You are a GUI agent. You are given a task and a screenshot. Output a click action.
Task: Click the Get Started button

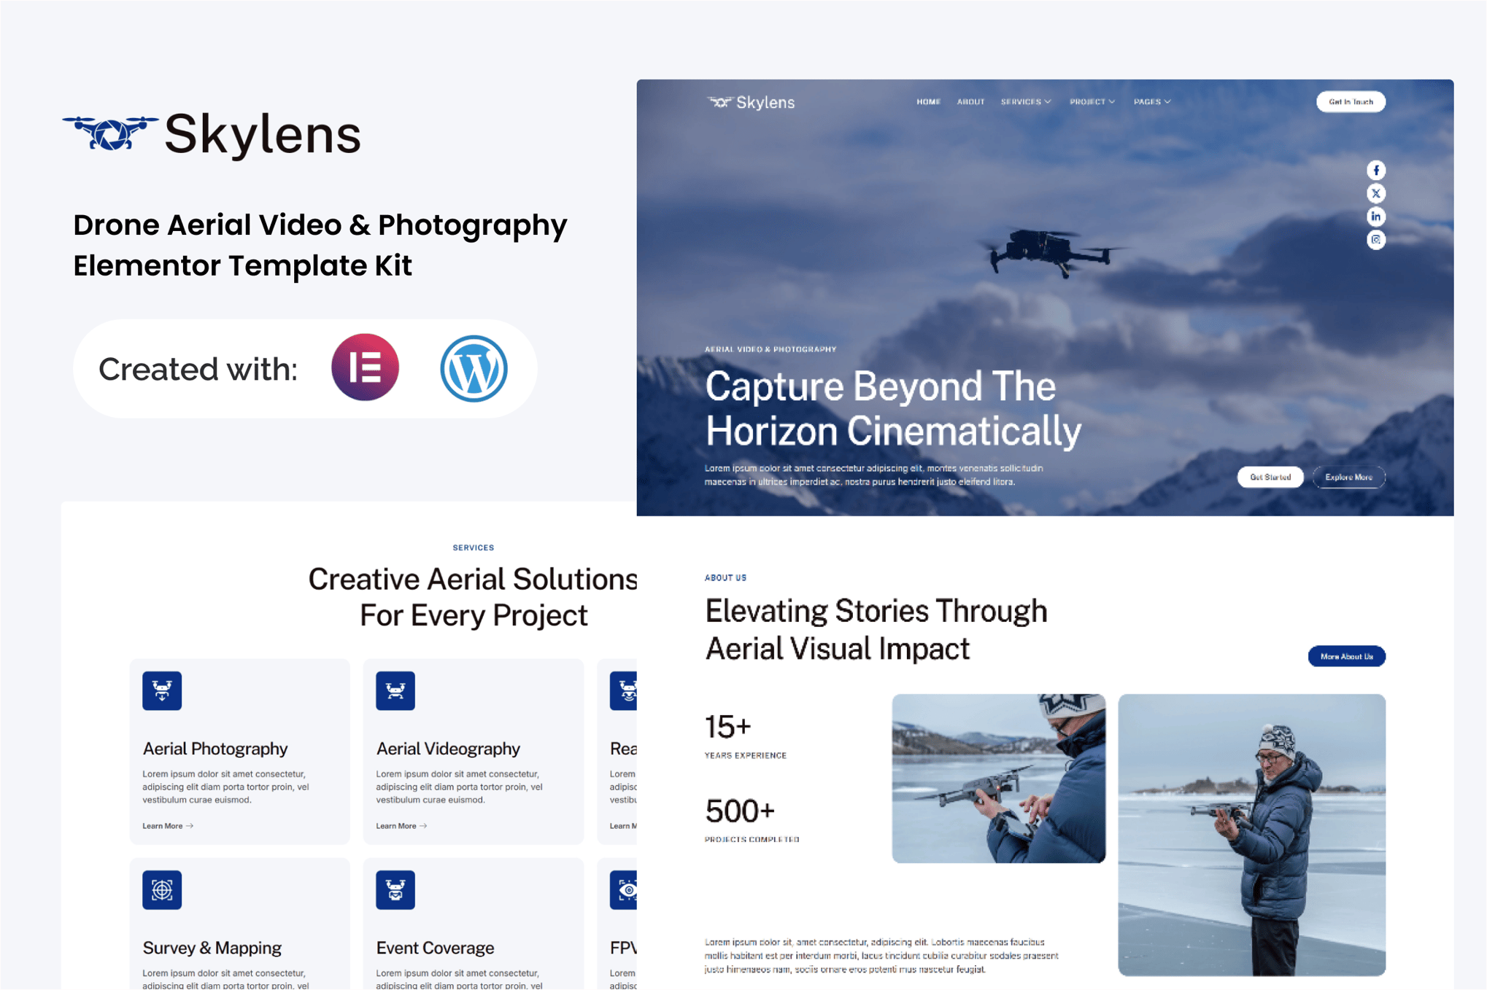1270,478
